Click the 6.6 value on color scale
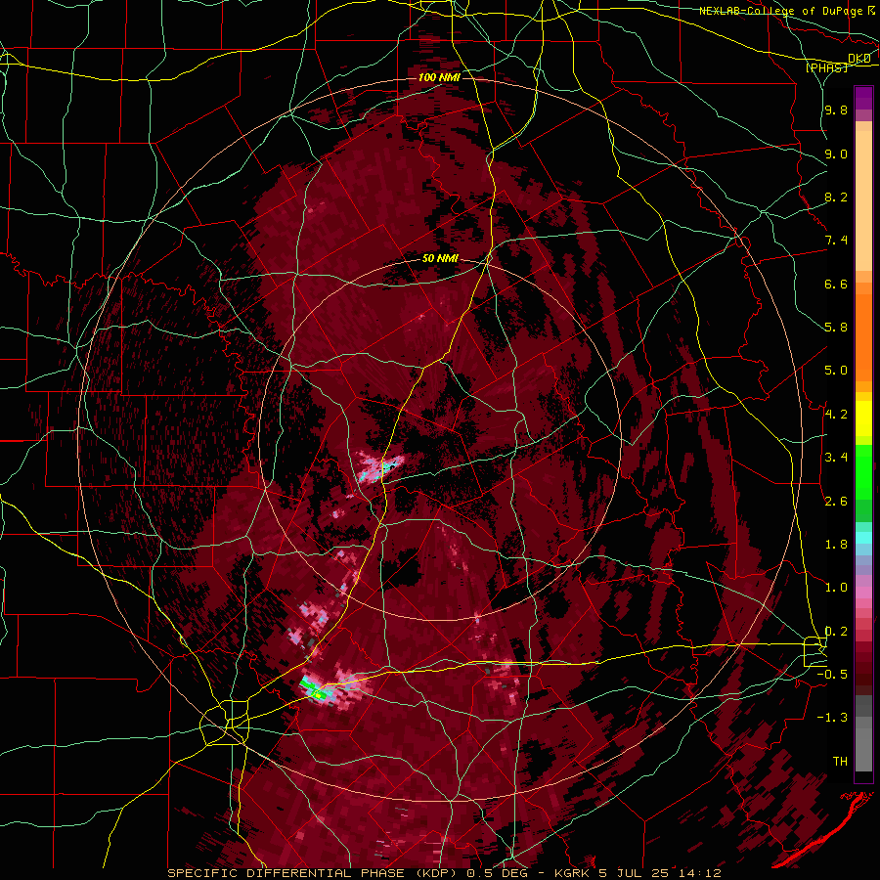The width and height of the screenshot is (880, 880). (x=836, y=284)
